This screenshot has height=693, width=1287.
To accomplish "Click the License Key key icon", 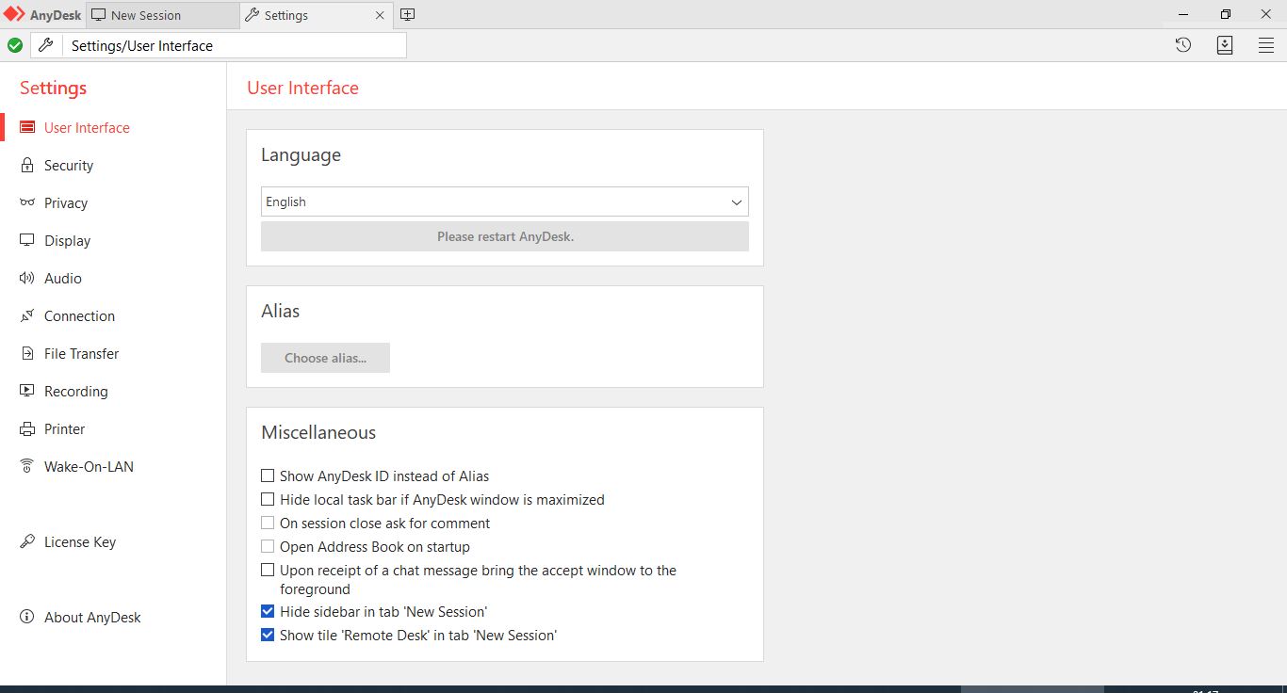I will (x=27, y=541).
